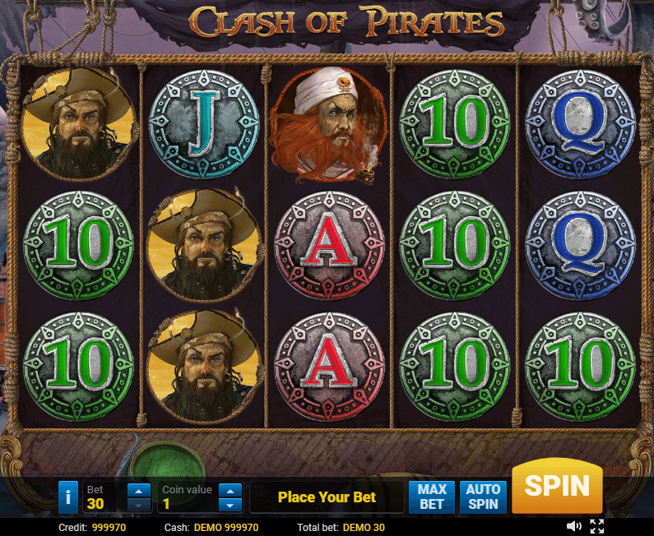
Task: Click the bottom pirate in second reel
Action: point(205,367)
